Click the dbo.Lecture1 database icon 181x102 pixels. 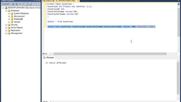pos(12,16)
